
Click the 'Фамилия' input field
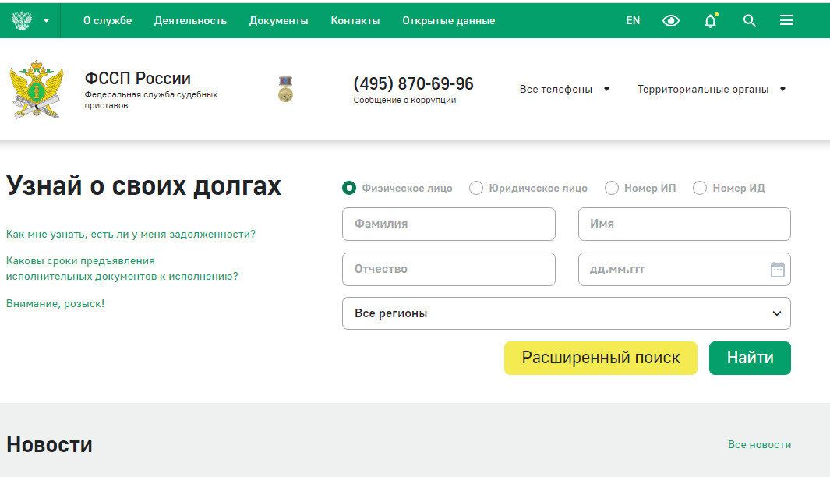coord(449,224)
